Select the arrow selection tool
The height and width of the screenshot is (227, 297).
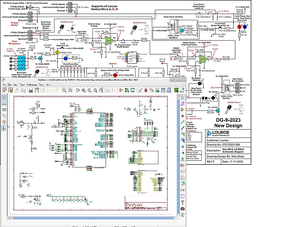182,97
